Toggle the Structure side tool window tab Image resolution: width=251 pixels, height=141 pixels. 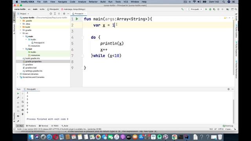[x=14, y=29]
